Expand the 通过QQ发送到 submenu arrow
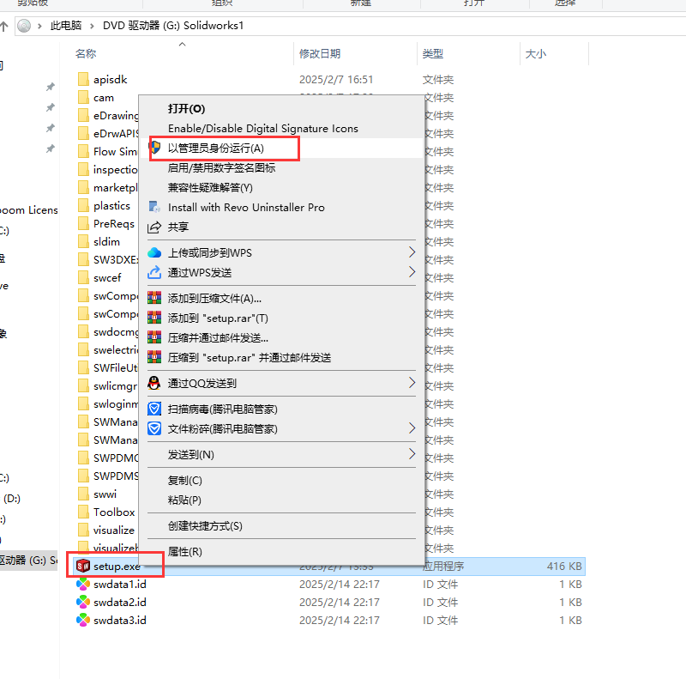 412,383
